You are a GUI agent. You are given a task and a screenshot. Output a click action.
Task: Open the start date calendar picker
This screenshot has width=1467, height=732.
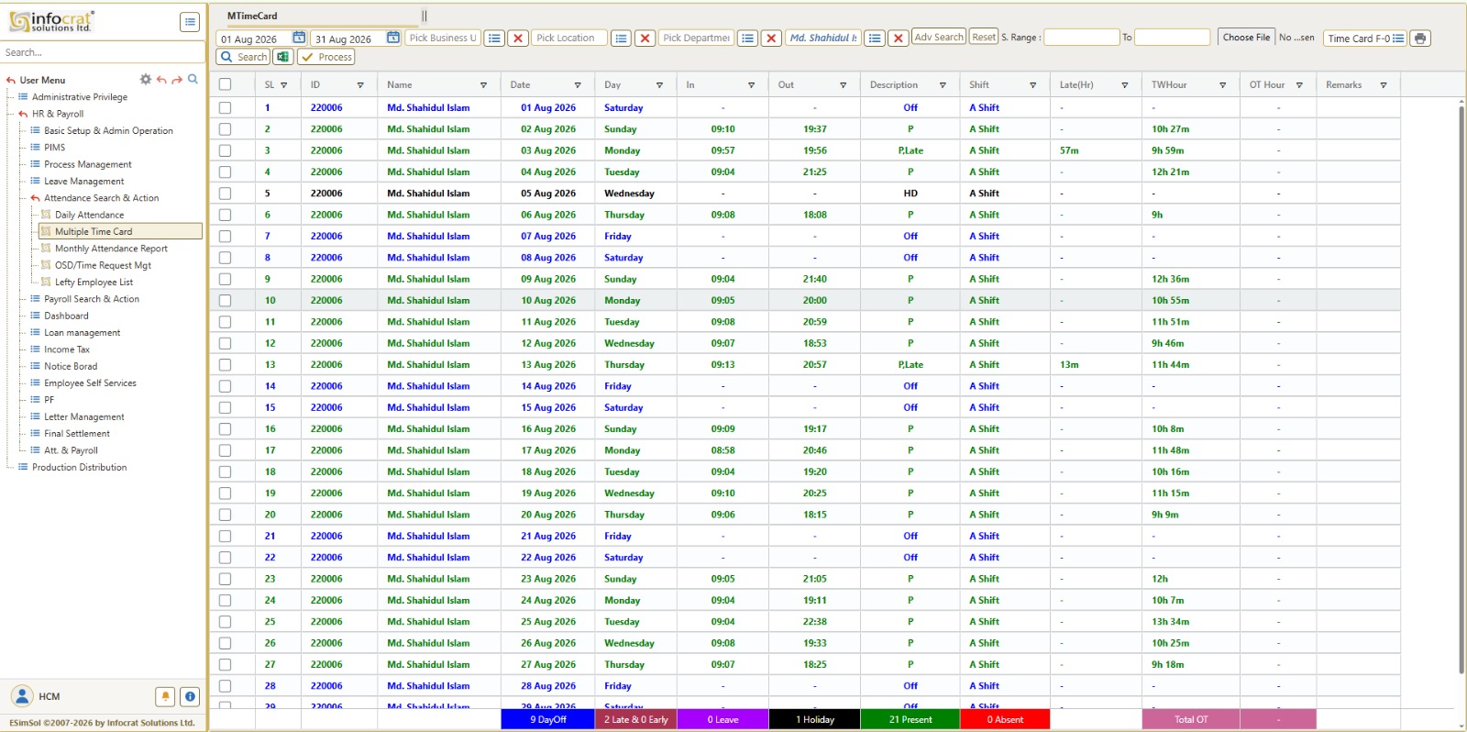299,38
